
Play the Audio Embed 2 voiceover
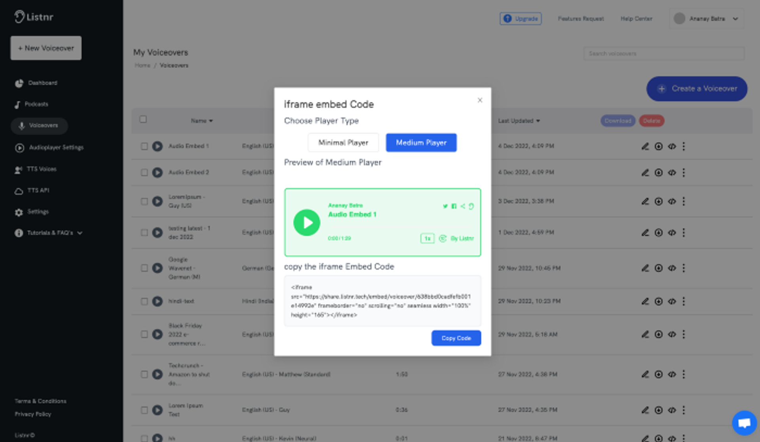tap(158, 173)
